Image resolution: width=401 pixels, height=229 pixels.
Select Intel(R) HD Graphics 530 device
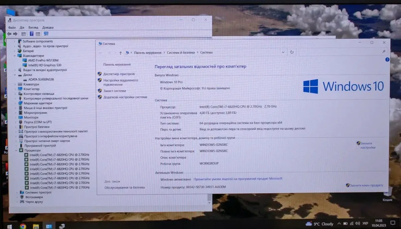click(44, 65)
